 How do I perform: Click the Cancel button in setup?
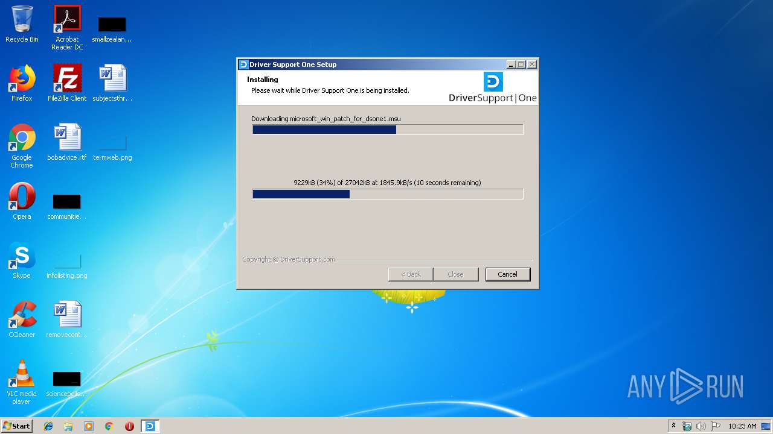[507, 274]
